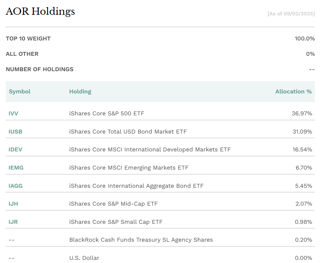Open the IAGG ticker link
This screenshot has height=263, width=323.
point(15,186)
